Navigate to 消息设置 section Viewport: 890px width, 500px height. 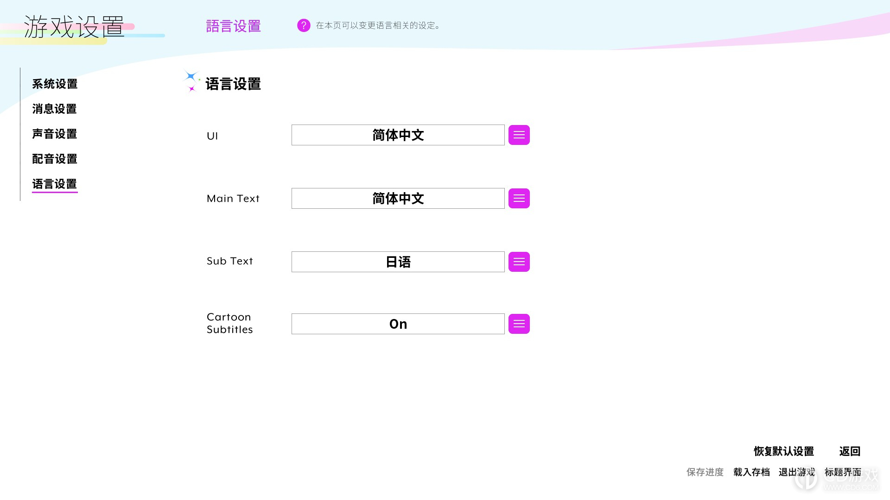[54, 109]
